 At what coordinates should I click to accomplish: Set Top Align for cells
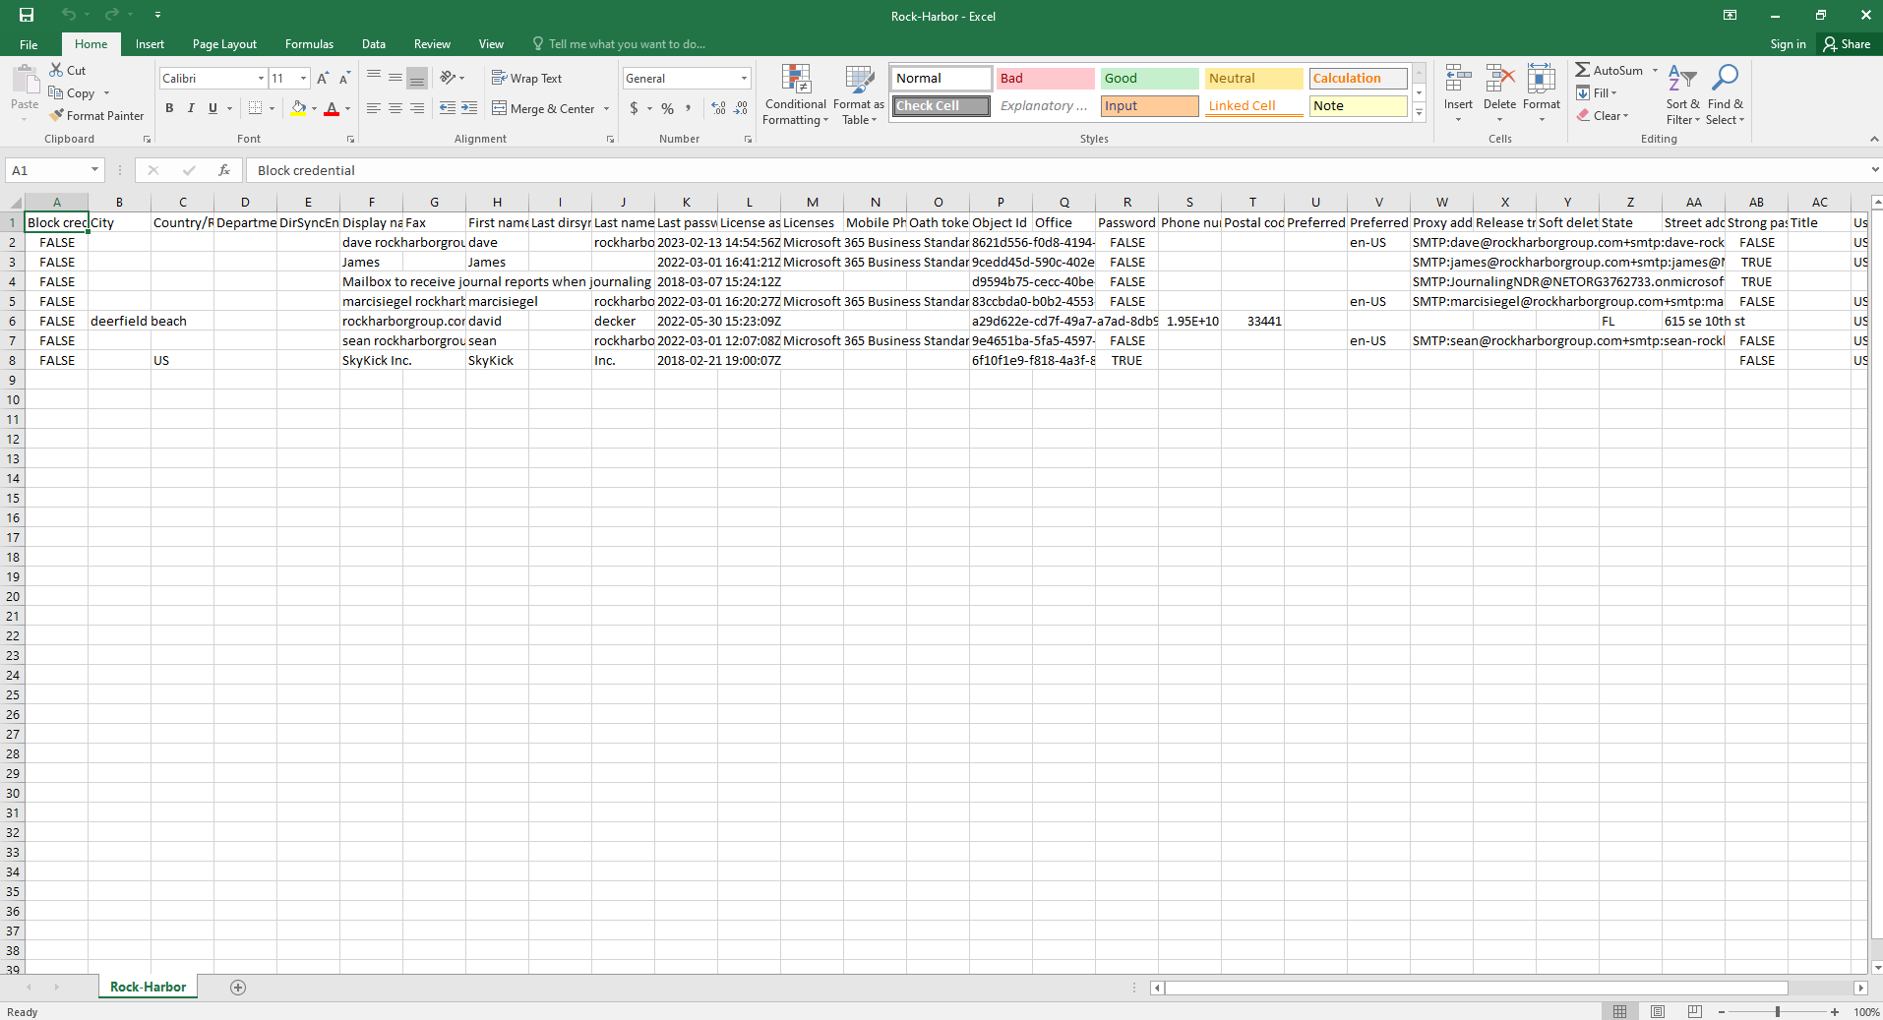pos(374,78)
